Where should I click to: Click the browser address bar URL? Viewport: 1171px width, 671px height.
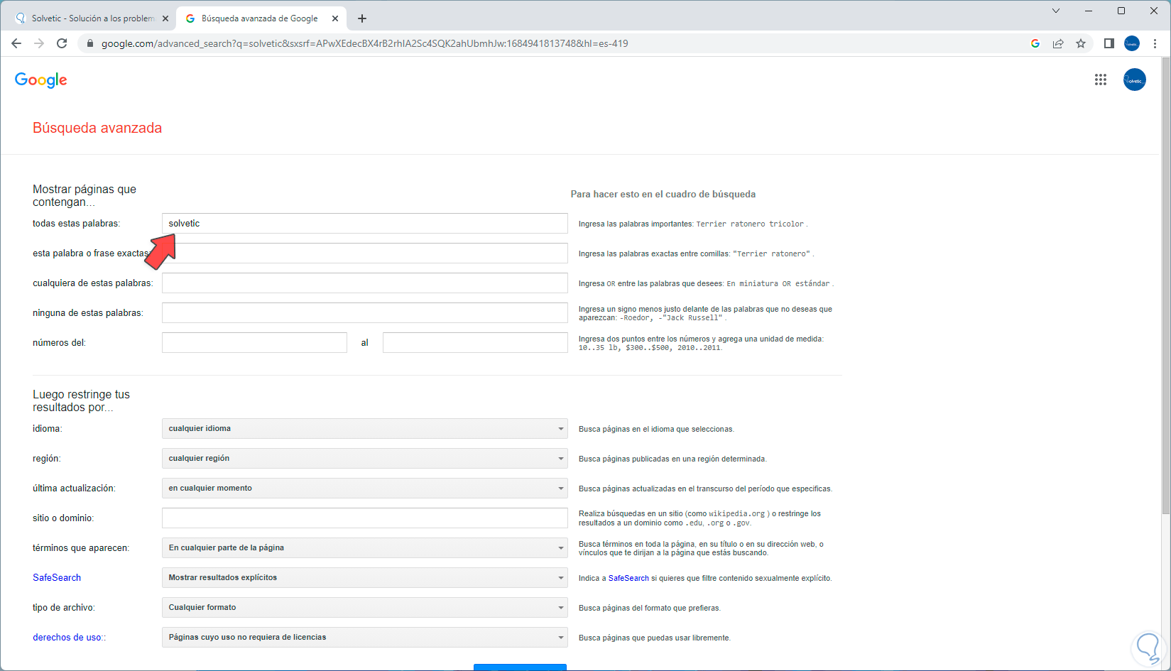(x=364, y=43)
